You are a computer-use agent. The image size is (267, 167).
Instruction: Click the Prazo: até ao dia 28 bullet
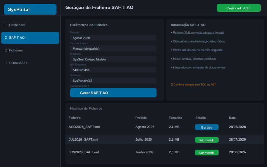coord(197,50)
